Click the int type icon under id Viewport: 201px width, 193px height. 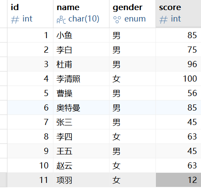point(15,20)
